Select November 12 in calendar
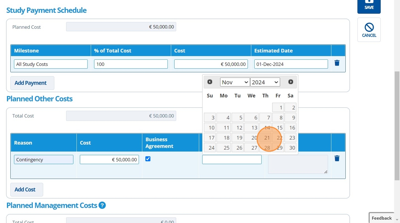This screenshot has width=400, height=223. [x=237, y=127]
